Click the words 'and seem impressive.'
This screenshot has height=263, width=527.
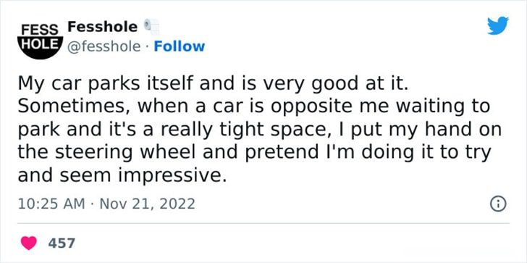[x=122, y=175]
